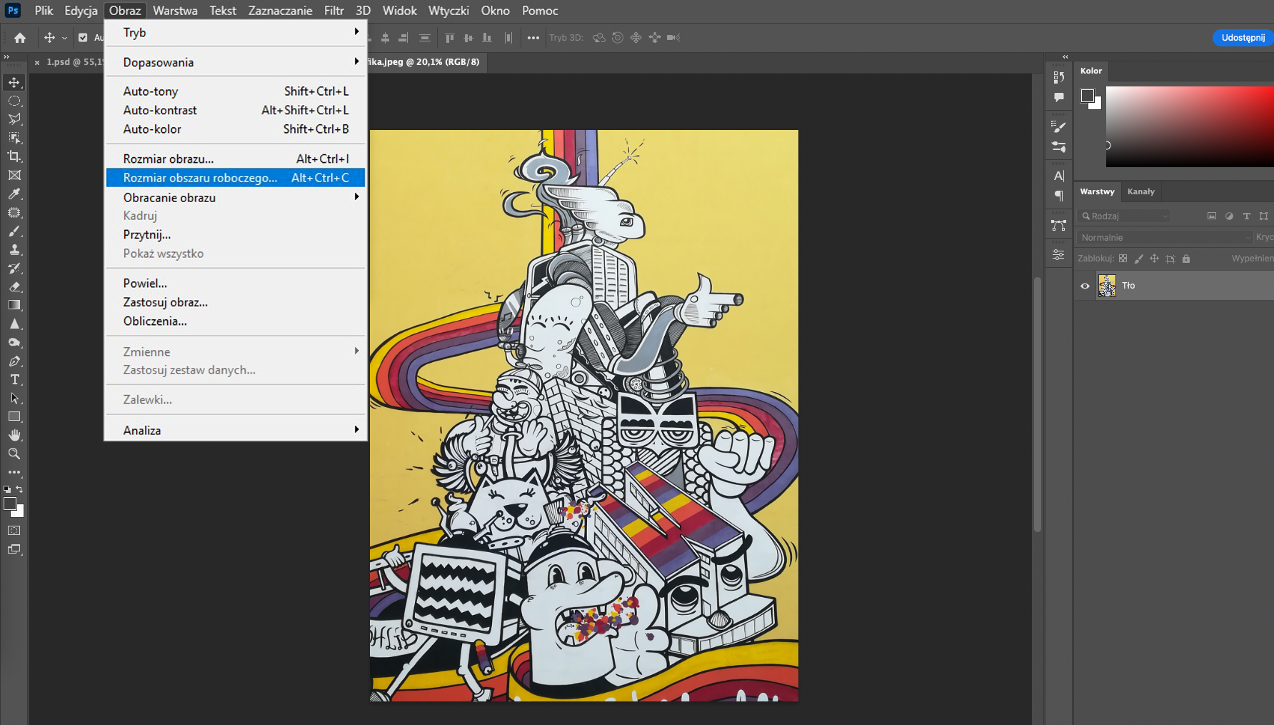Select the Frame tool

(14, 175)
